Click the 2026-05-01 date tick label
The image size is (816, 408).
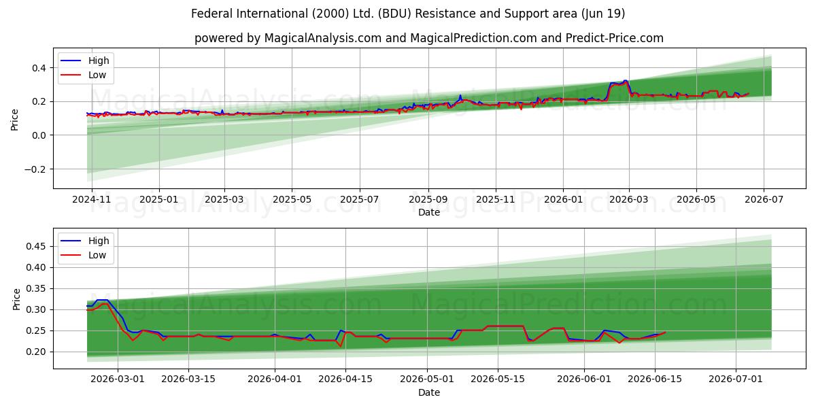click(426, 380)
